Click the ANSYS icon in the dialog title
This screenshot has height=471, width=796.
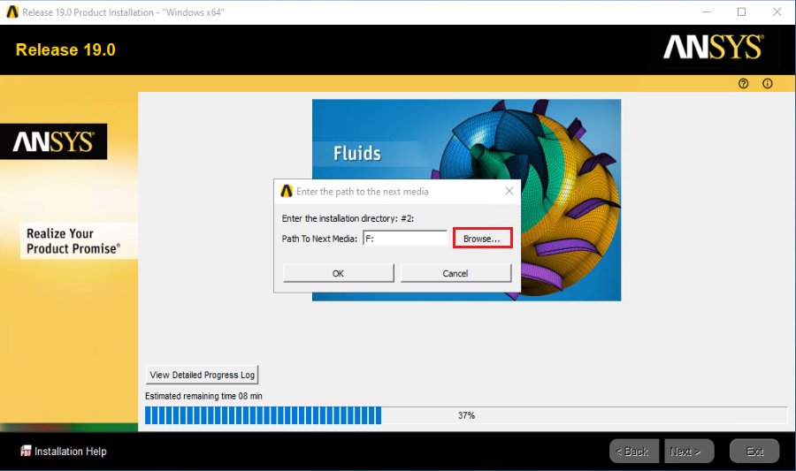287,191
